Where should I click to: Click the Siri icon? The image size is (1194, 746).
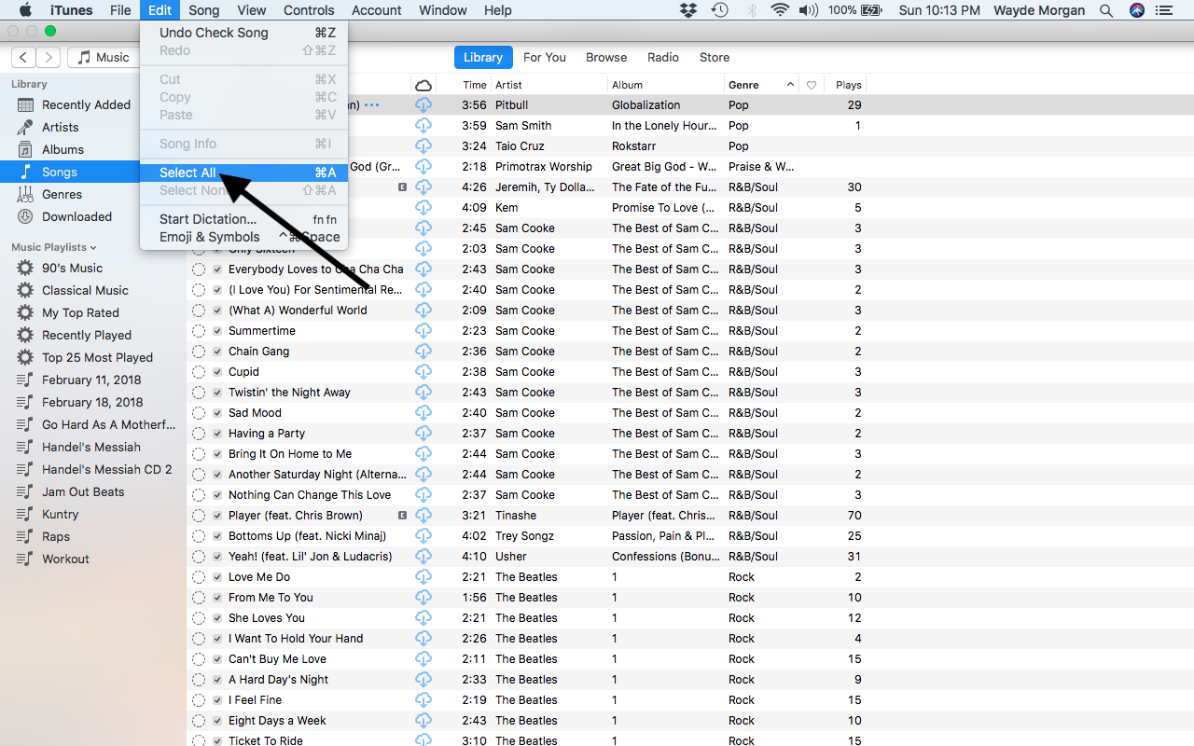tap(1136, 10)
